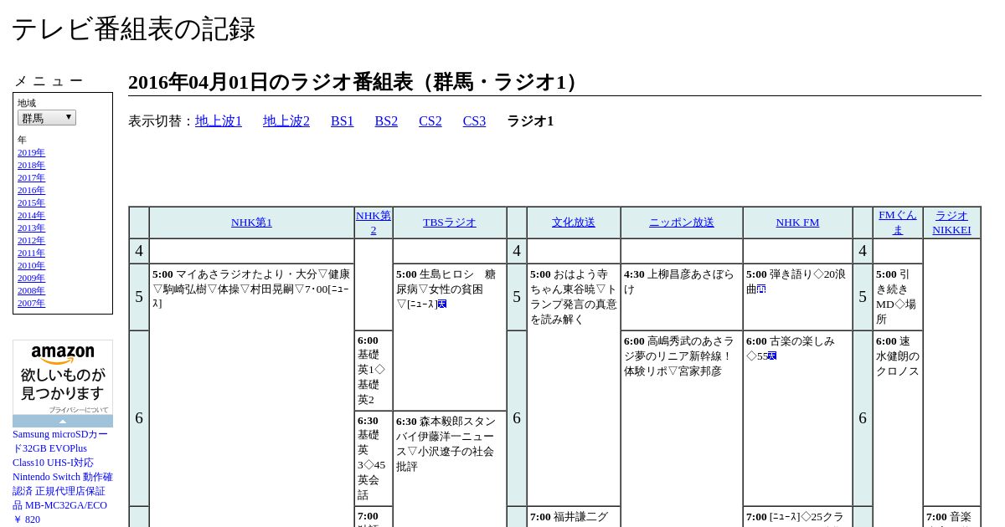Collapse the Amazon ad with the arrow bar

click(63, 421)
